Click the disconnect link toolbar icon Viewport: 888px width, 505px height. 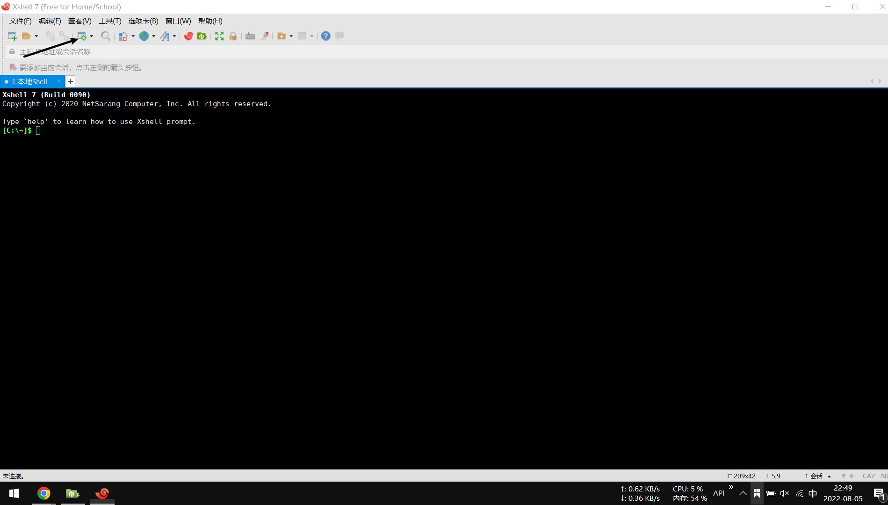tap(64, 36)
